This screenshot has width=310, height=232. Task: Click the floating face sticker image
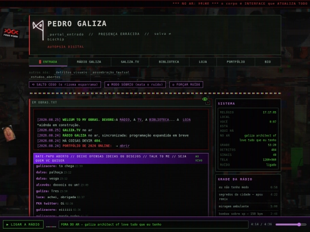tap(9, 133)
